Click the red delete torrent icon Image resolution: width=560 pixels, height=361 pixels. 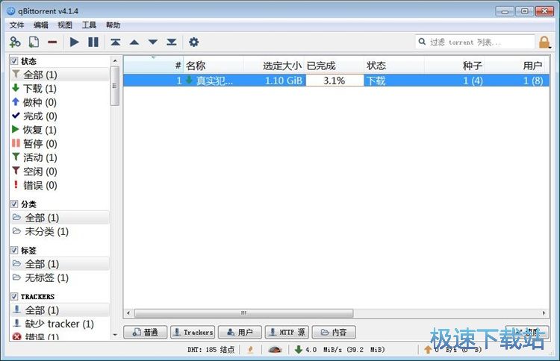point(52,42)
